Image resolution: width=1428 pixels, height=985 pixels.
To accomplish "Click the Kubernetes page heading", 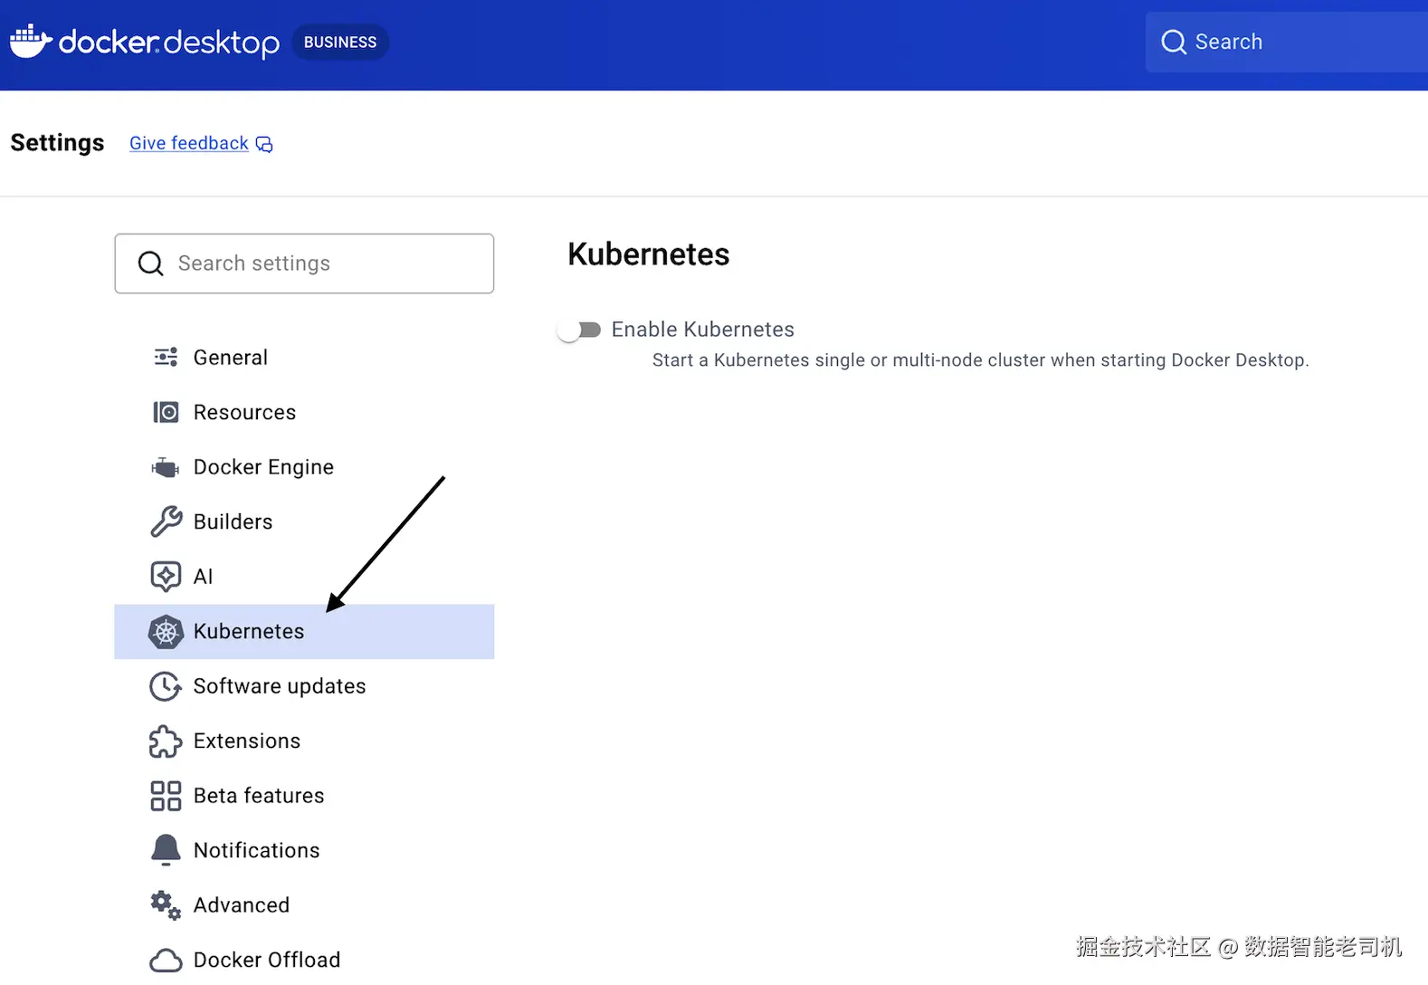I will 649,254.
